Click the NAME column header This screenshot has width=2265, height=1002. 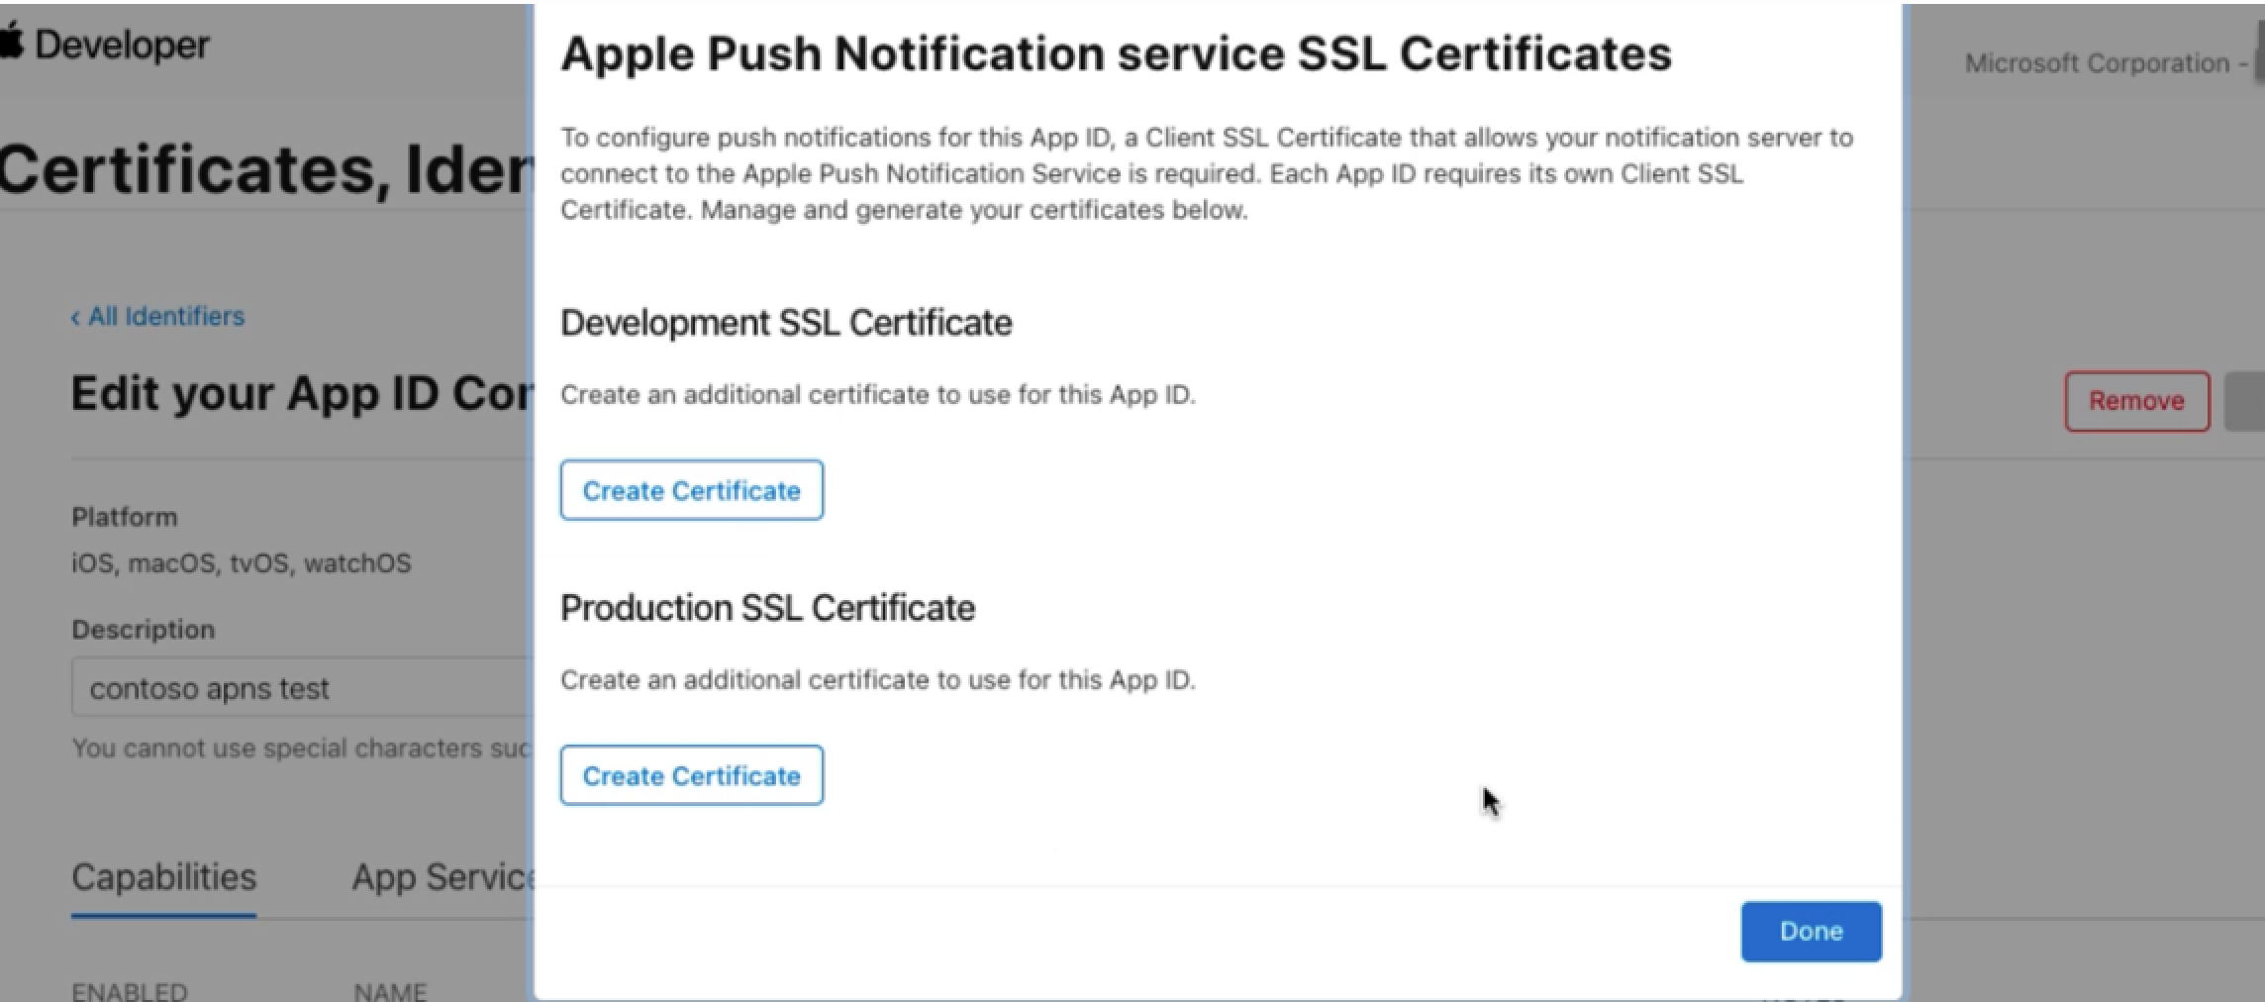tap(391, 989)
